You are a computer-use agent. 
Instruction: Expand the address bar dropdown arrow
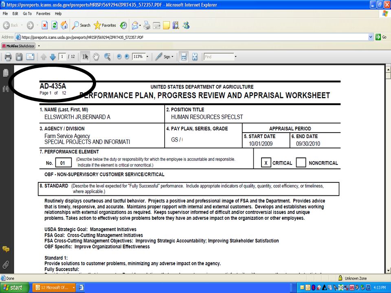[371, 37]
